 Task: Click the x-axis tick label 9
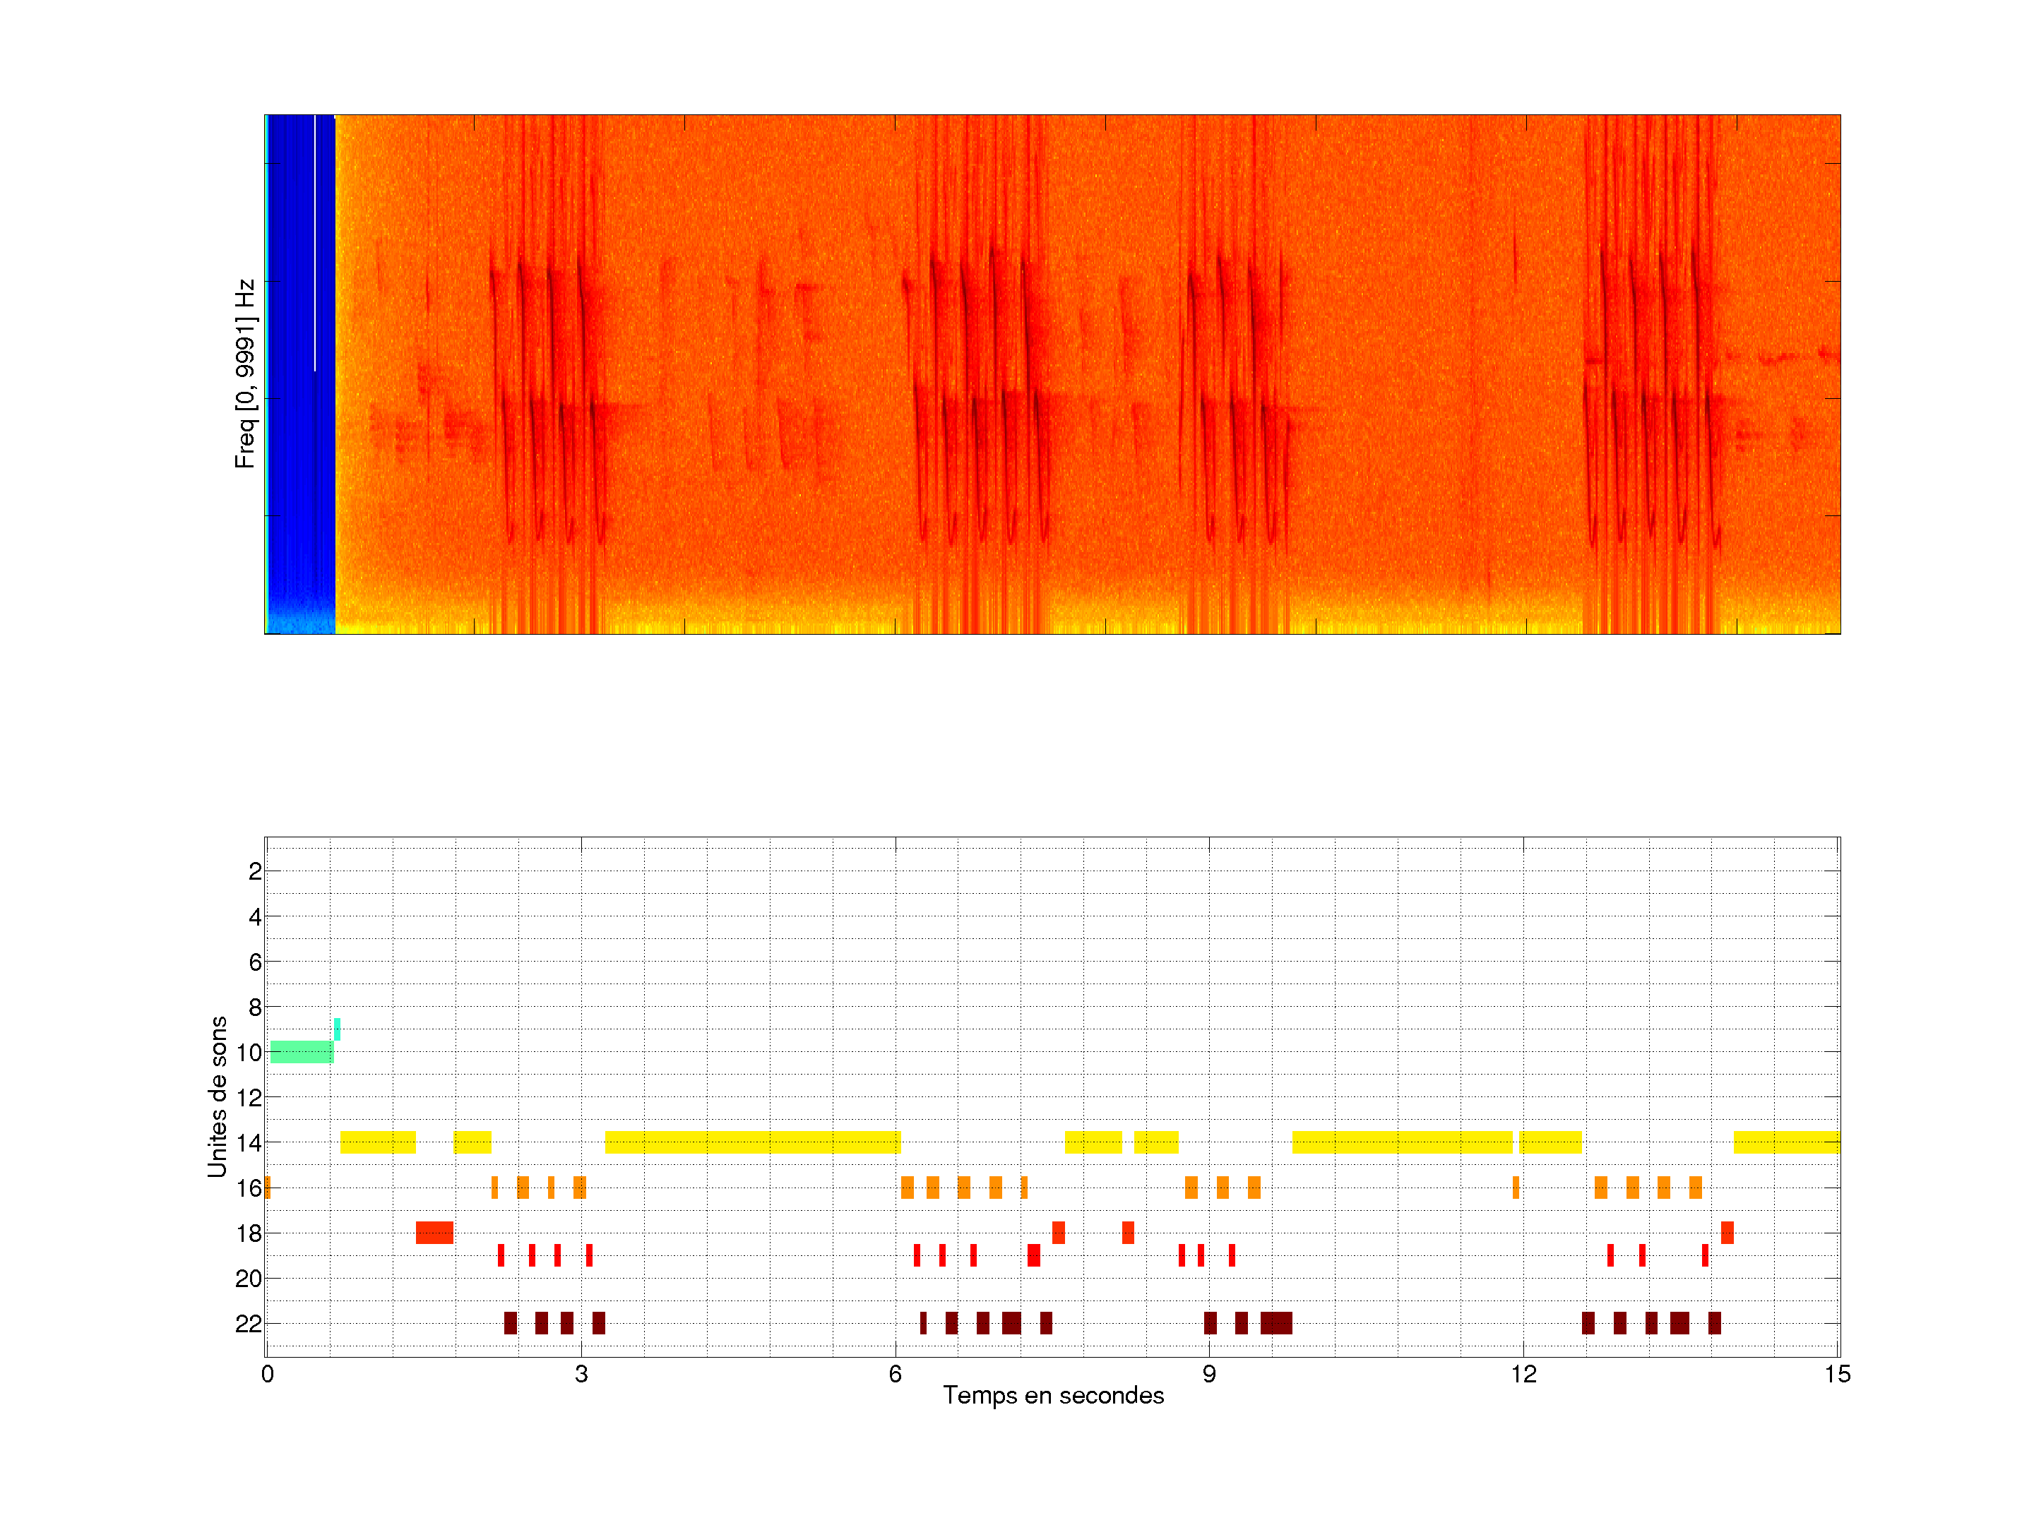[x=1208, y=1374]
